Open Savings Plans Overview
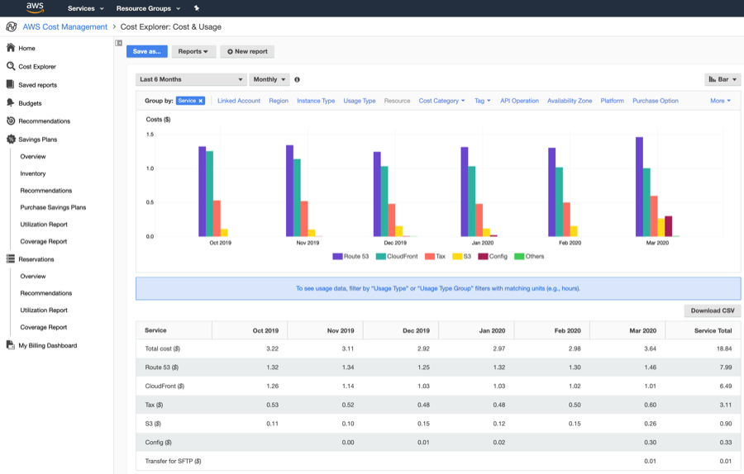Viewport: 744px width, 474px height. (x=33, y=156)
